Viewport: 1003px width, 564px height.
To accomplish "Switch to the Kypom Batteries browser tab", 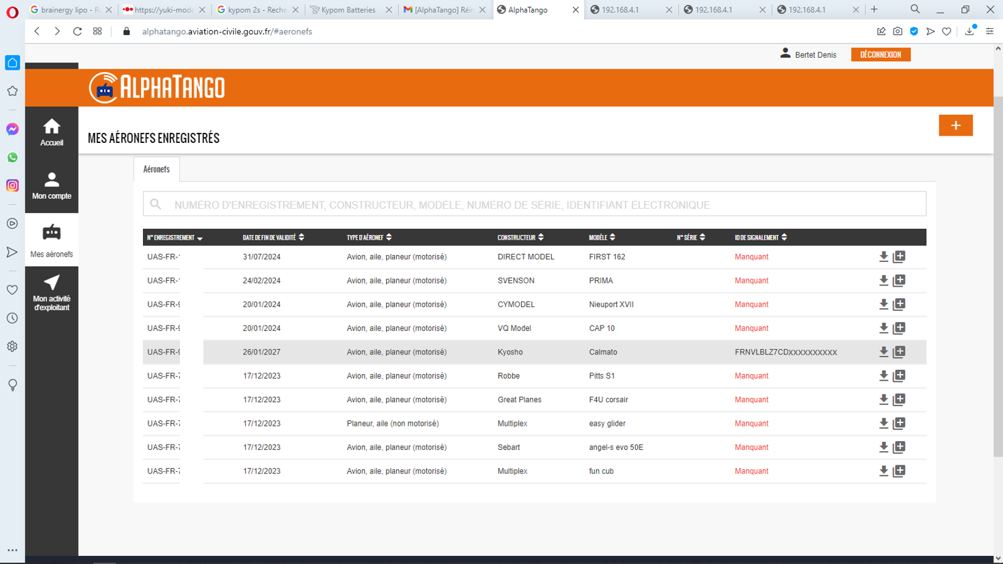I will (x=348, y=10).
